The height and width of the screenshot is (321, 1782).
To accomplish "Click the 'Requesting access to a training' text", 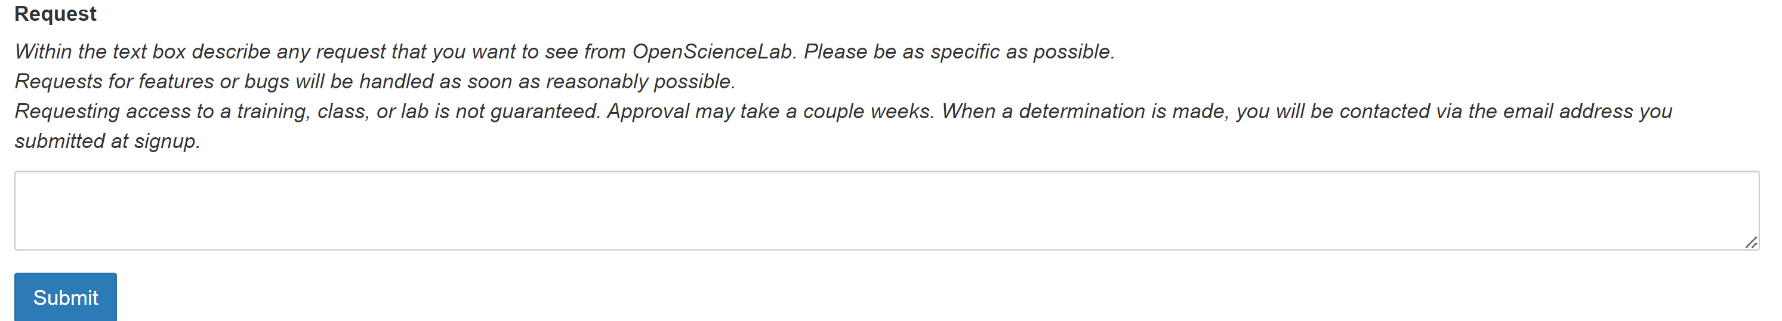I will [x=162, y=112].
